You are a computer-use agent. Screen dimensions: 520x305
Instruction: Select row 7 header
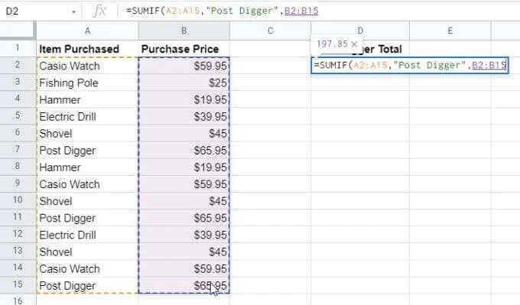18,150
